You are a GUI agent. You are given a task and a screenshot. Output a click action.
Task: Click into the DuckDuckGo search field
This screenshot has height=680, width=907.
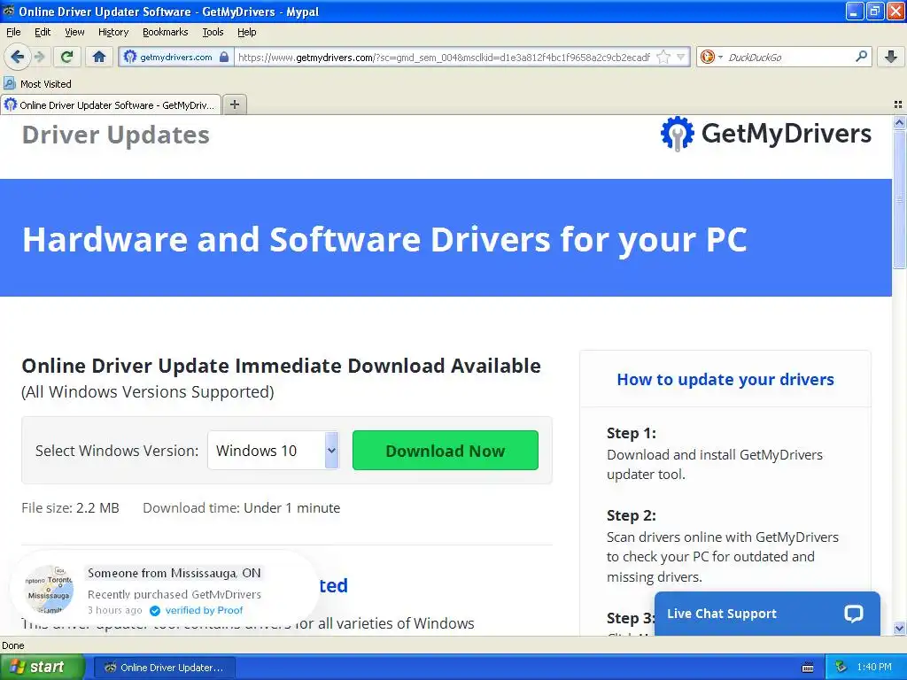(x=788, y=57)
